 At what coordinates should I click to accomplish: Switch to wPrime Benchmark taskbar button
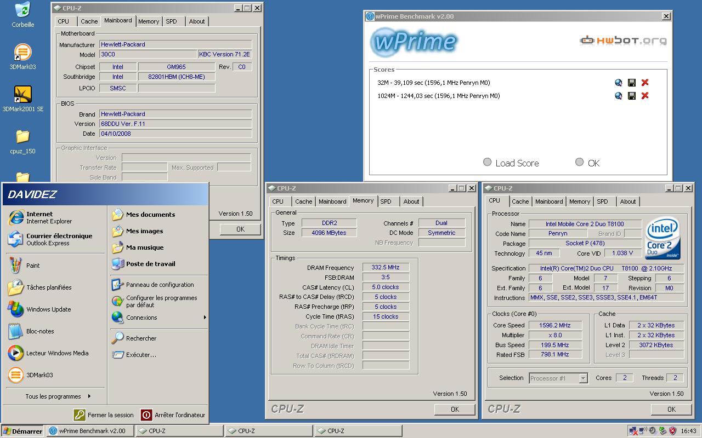pos(90,431)
